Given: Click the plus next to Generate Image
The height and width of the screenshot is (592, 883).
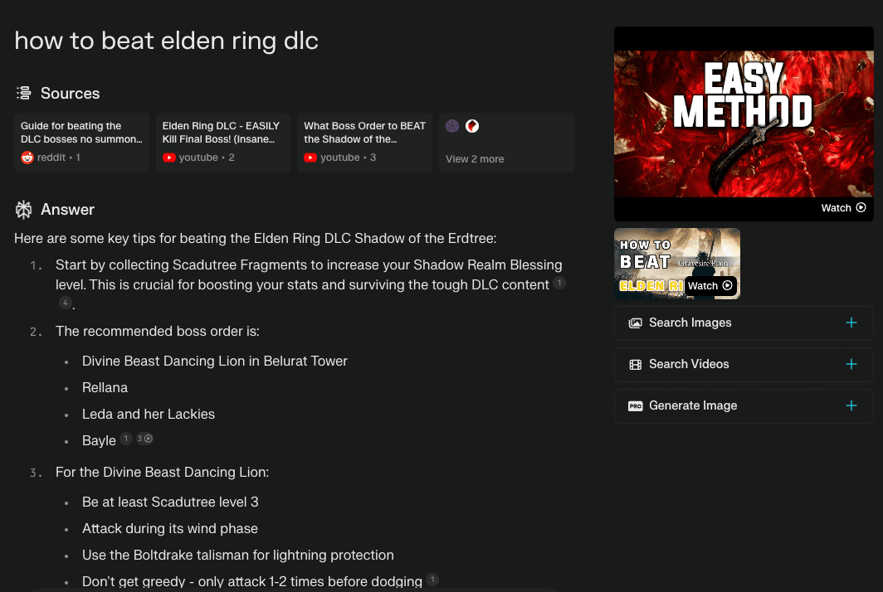Looking at the screenshot, I should pos(851,405).
